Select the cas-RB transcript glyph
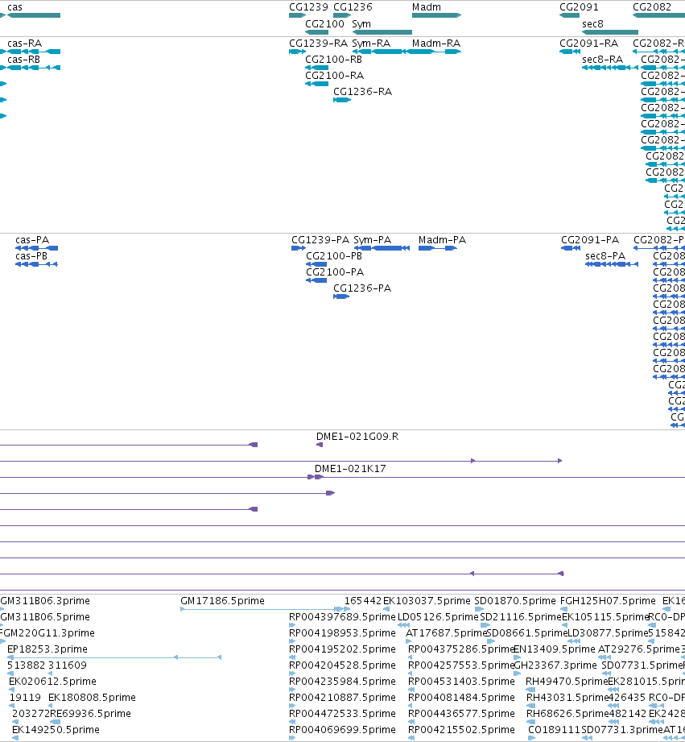The image size is (685, 742). point(34,68)
